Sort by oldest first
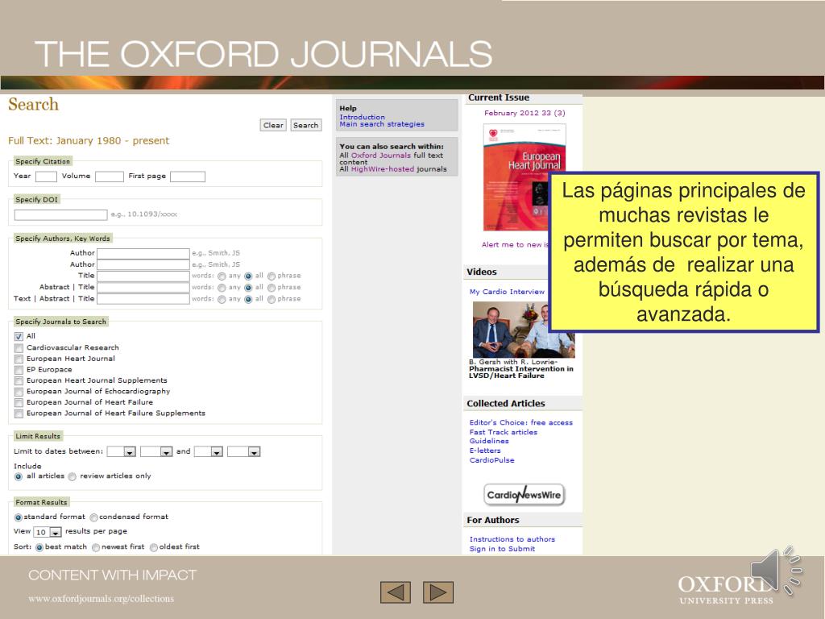 [154, 547]
